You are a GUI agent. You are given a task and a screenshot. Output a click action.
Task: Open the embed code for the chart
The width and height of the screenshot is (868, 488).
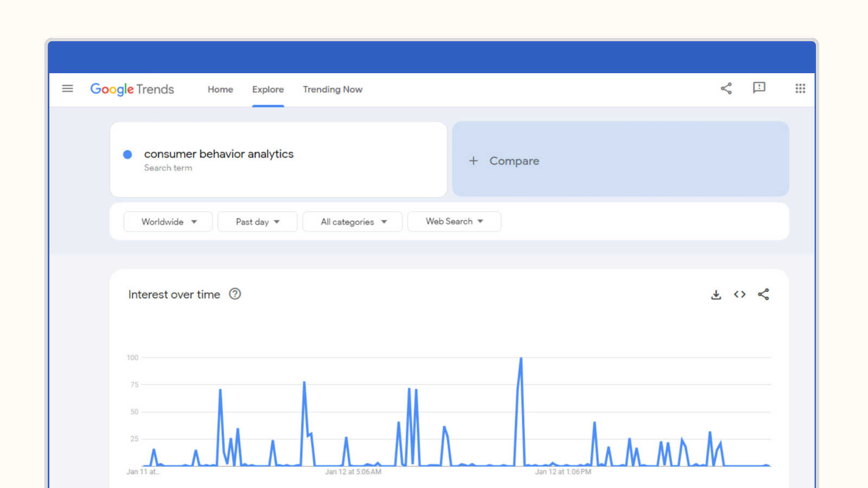pos(739,294)
